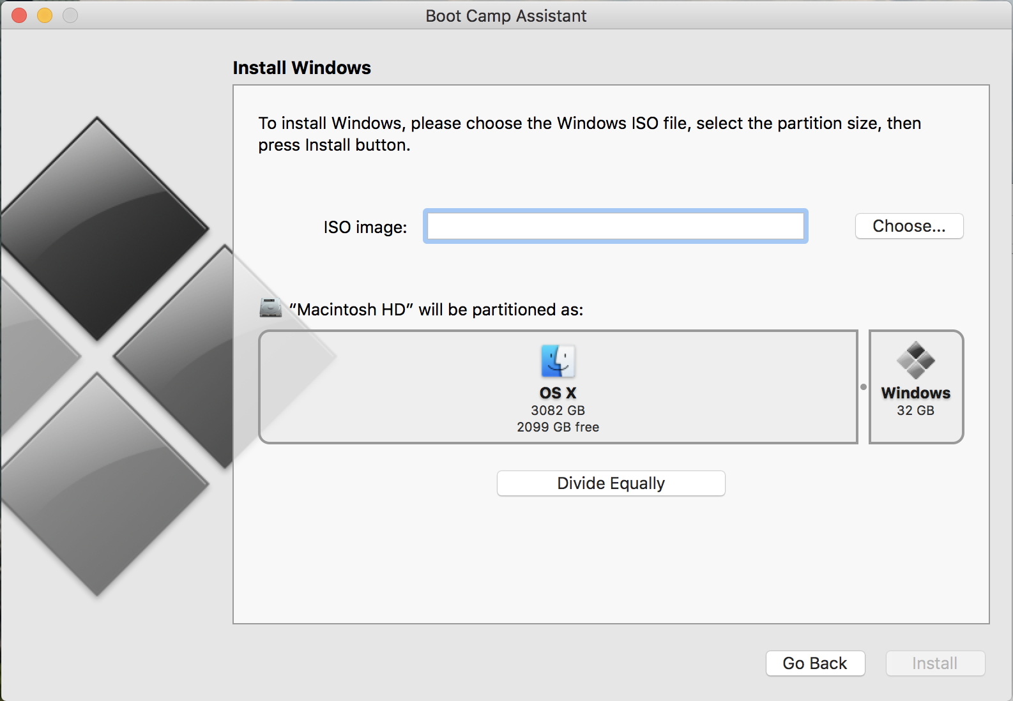Screen dimensions: 1013x701
Task: Click the Install Windows heading
Action: [x=301, y=68]
